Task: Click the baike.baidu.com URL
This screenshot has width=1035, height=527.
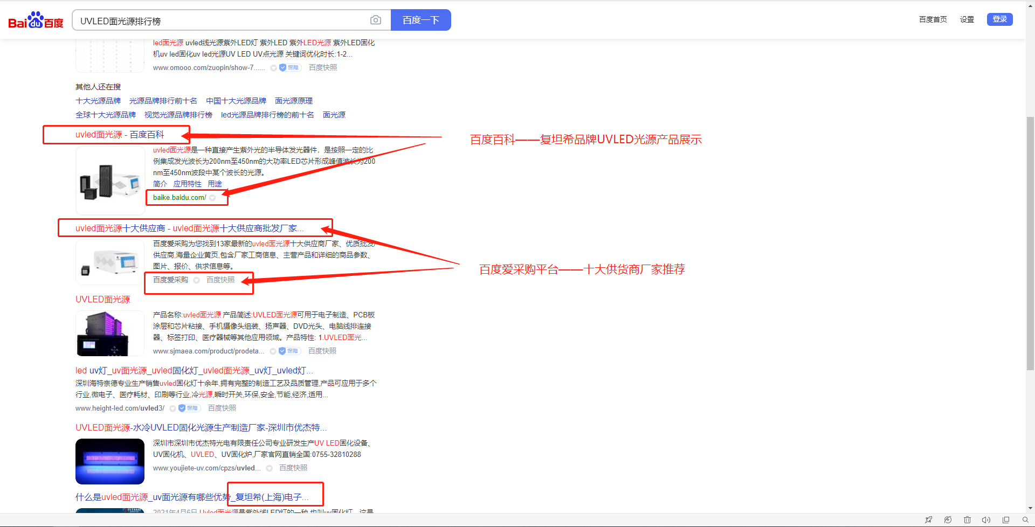Action: [x=180, y=198]
